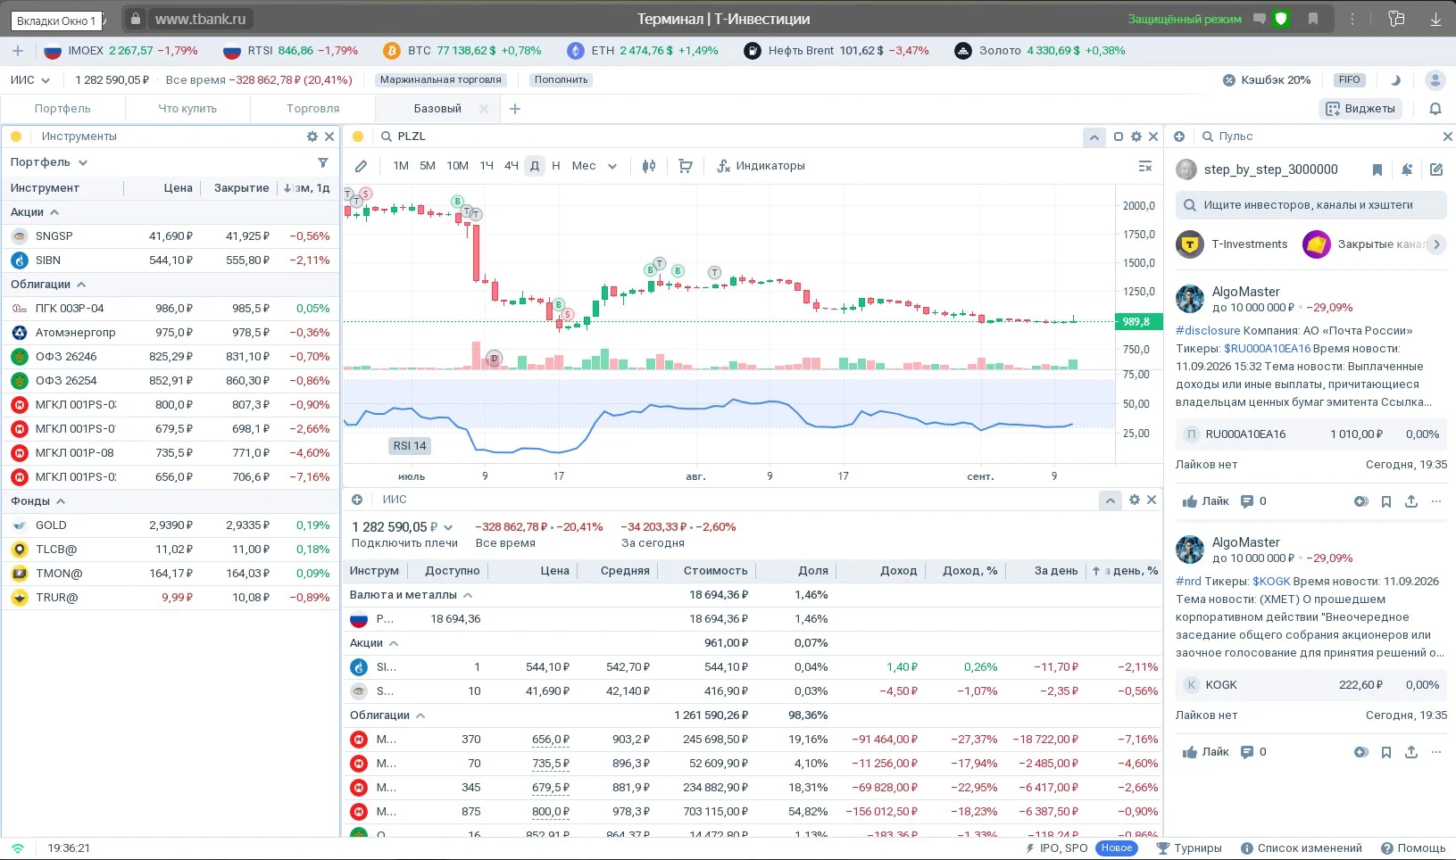This screenshot has height=860, width=1456.
Task: Open the filter icon in Инструменты widget
Action: [x=323, y=162]
